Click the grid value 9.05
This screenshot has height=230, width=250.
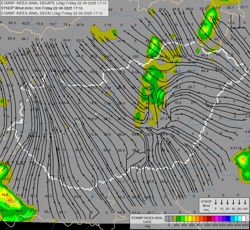[x=135, y=72]
